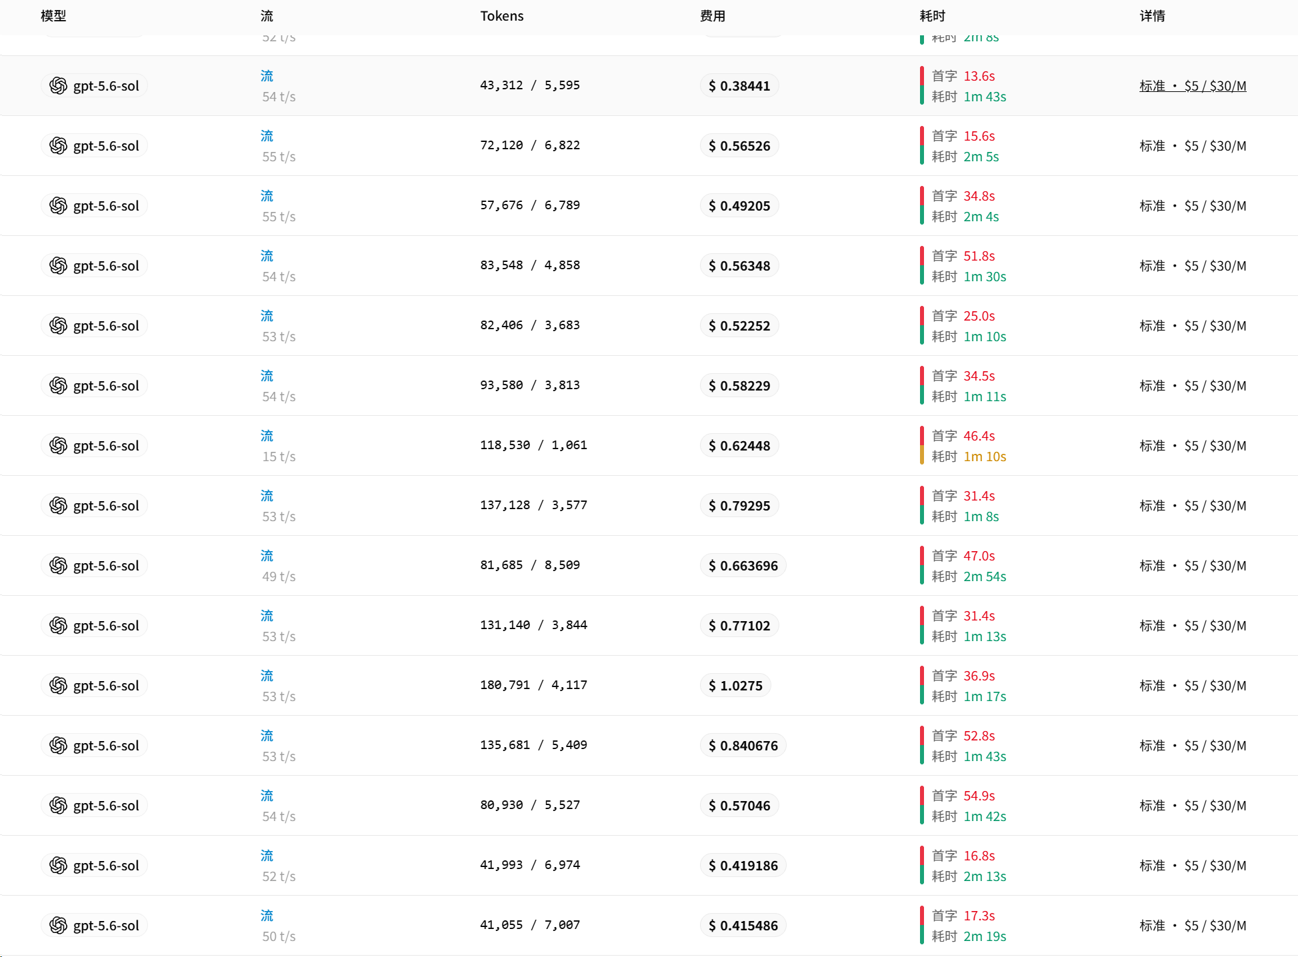This screenshot has width=1298, height=957.
Task: Select the first-token time 25.0s
Action: [x=979, y=316]
